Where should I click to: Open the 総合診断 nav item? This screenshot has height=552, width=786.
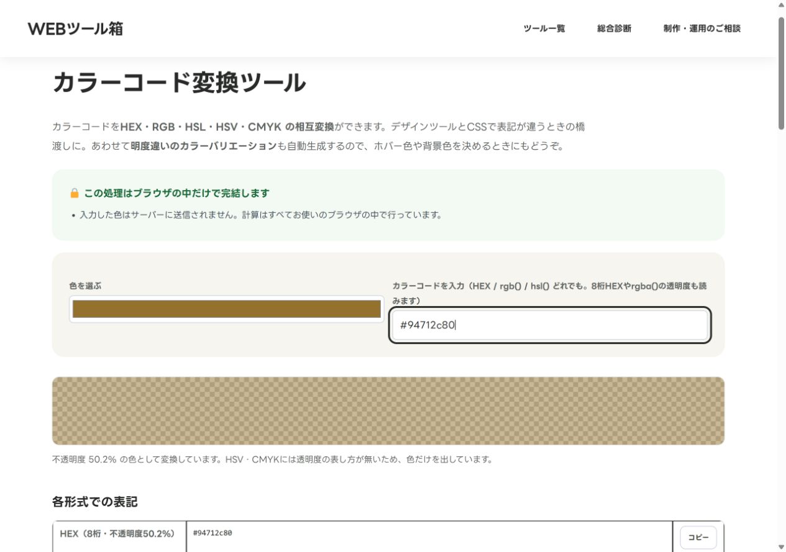click(x=614, y=29)
